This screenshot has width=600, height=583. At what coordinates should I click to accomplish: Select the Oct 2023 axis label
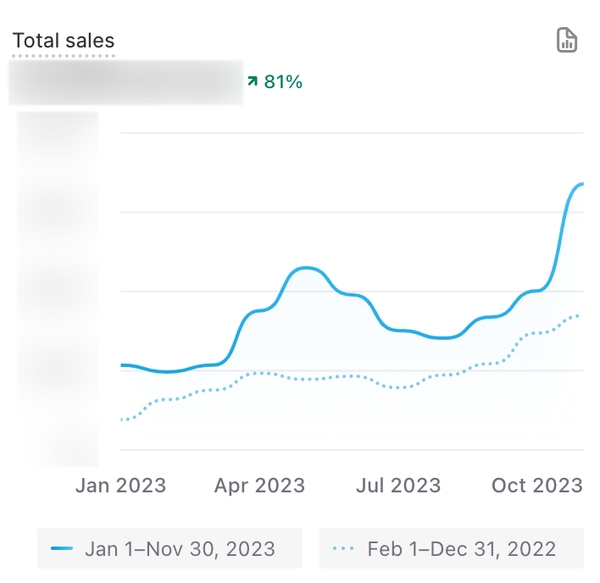[538, 486]
